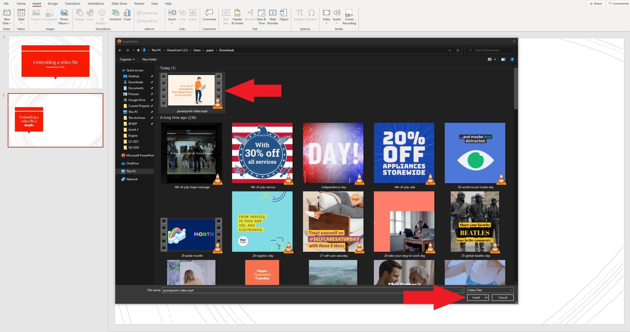The height and width of the screenshot is (332, 630).
Task: Insert a Chart from the ribbon
Action: coord(127,15)
